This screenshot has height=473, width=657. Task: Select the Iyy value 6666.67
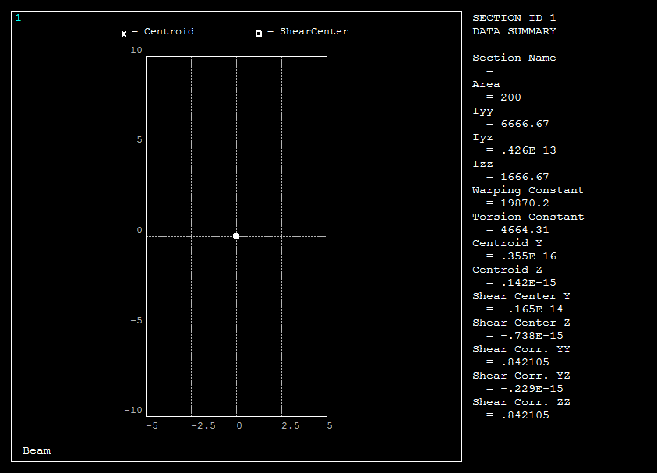point(523,124)
